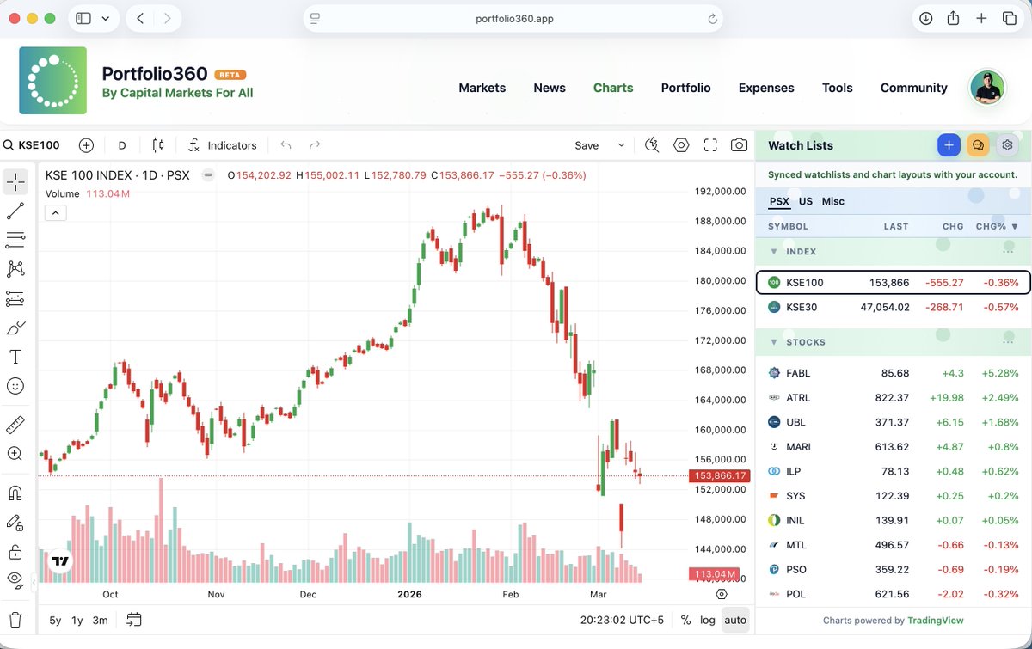This screenshot has width=1032, height=649.
Task: Click the Safari share icon
Action: pos(953,18)
